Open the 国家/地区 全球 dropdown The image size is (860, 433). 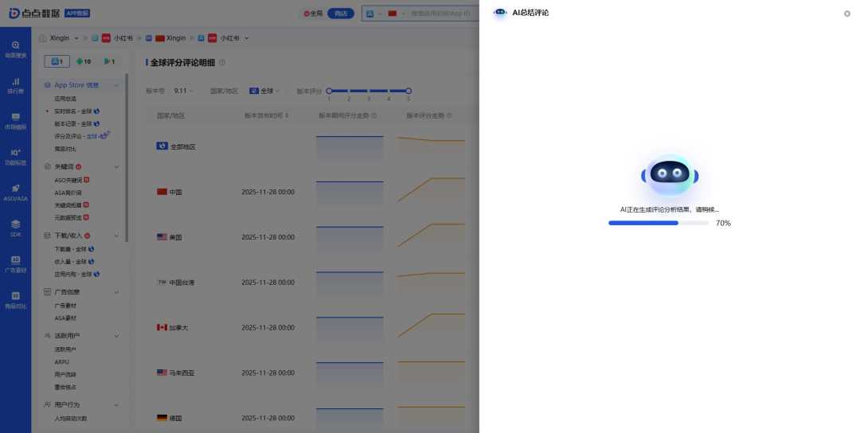click(264, 91)
